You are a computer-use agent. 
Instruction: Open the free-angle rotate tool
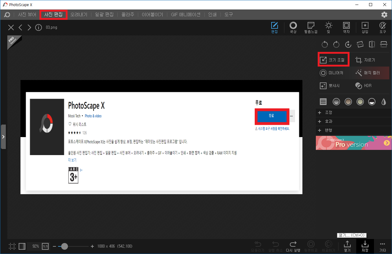(348, 45)
